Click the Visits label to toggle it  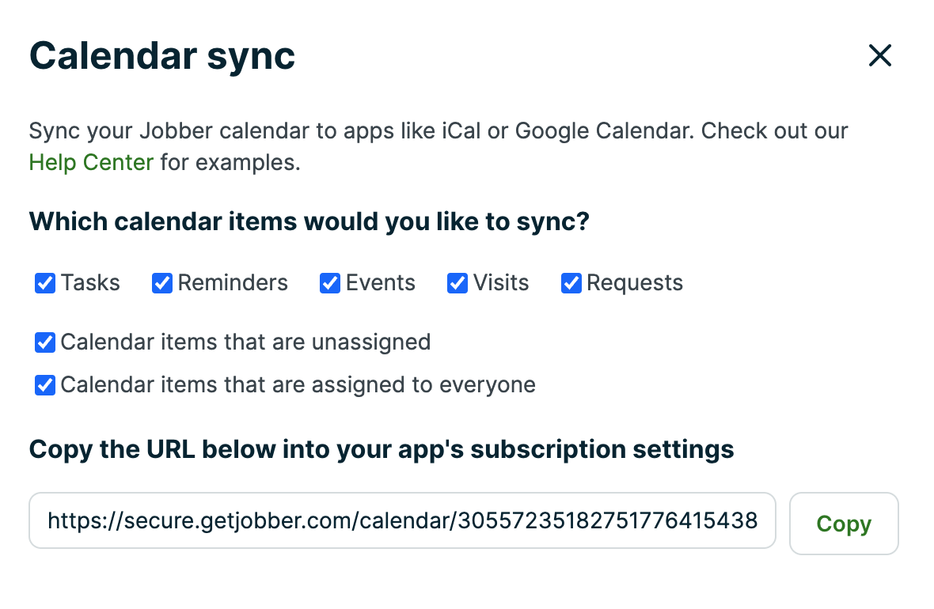point(500,282)
